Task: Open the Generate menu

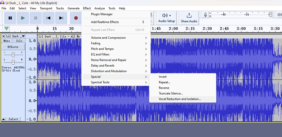Action: 73,8
